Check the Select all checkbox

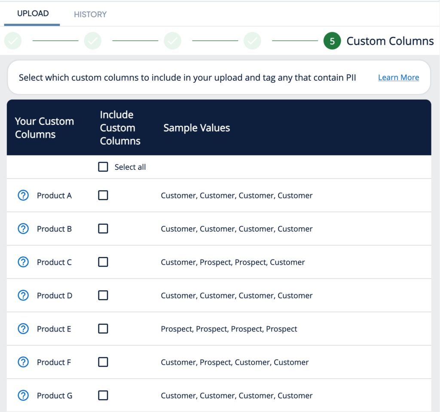point(103,167)
